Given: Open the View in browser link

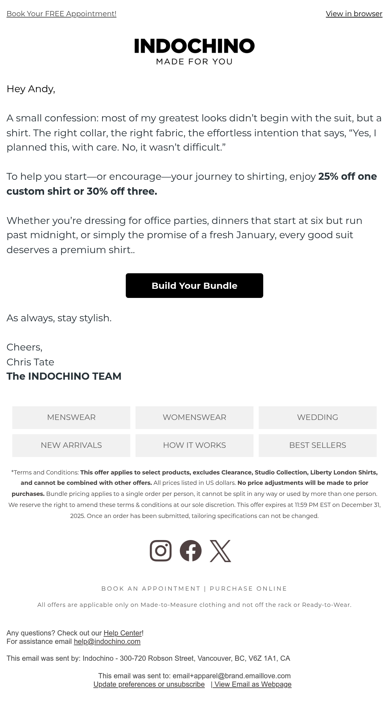Looking at the screenshot, I should (x=354, y=14).
